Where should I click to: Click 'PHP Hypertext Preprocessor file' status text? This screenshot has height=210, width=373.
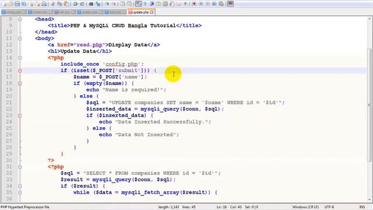click(24, 207)
